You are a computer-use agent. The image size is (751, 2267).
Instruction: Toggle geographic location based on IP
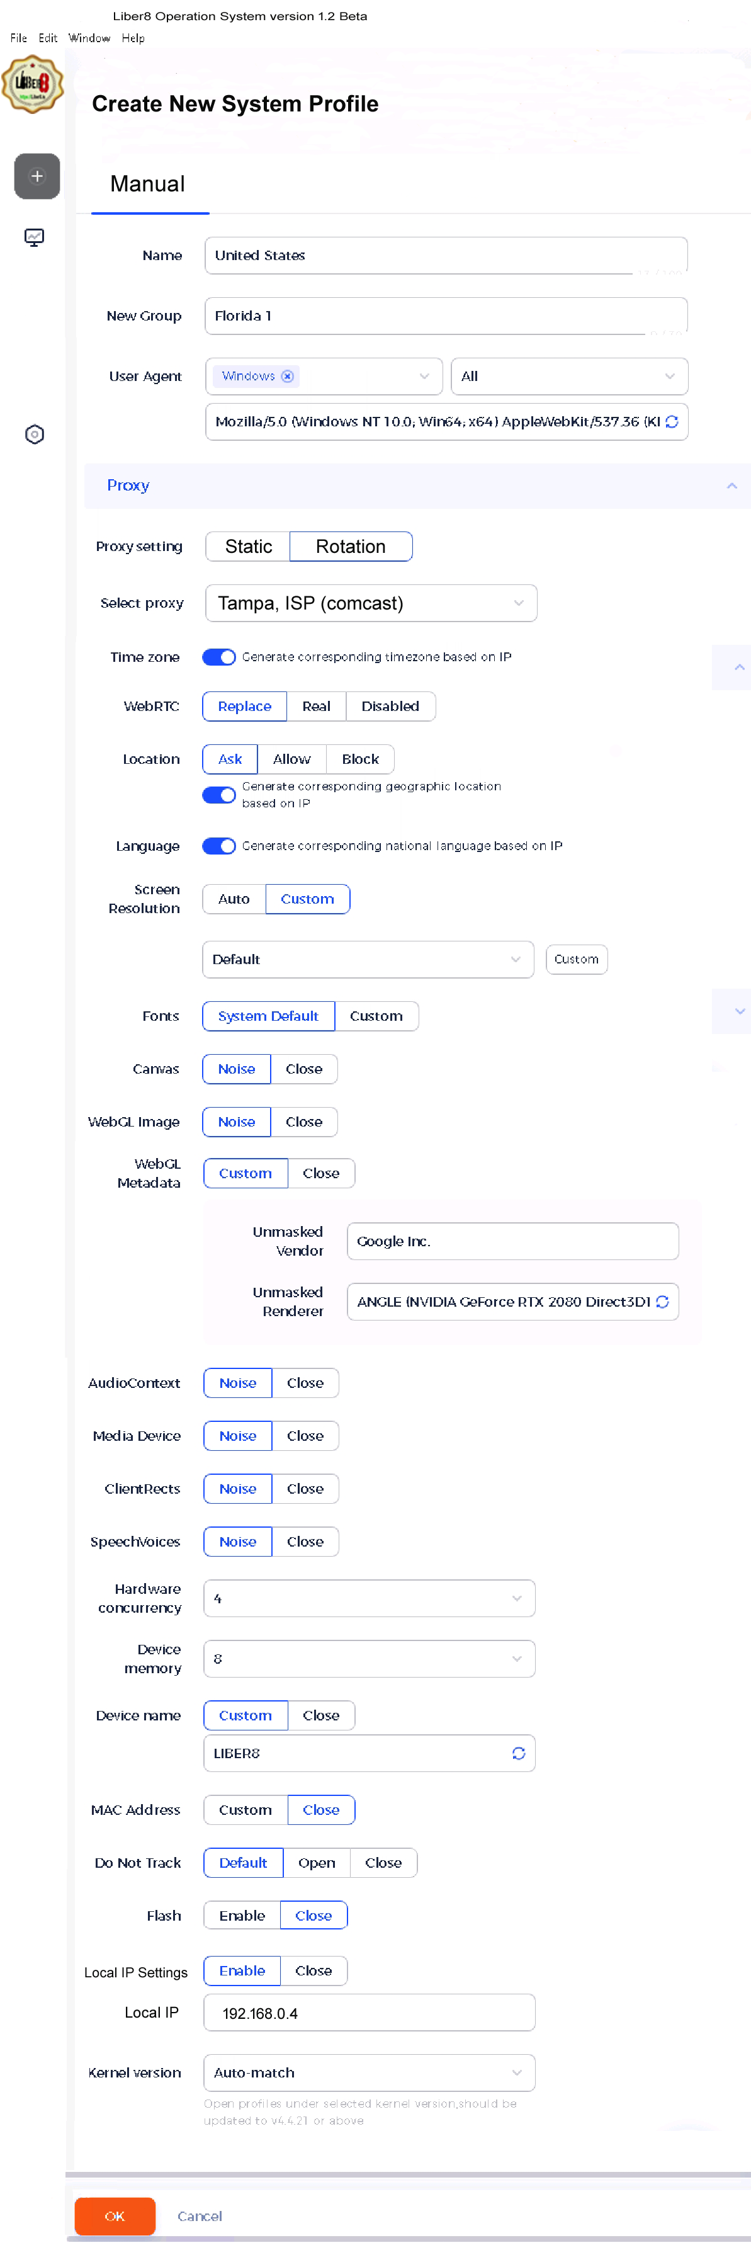click(x=219, y=795)
